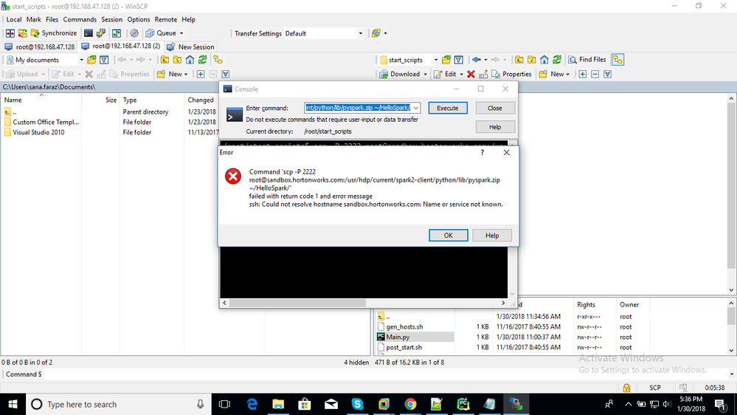Click the Download button in remote toolbar
The height and width of the screenshot is (415, 737).
click(399, 74)
